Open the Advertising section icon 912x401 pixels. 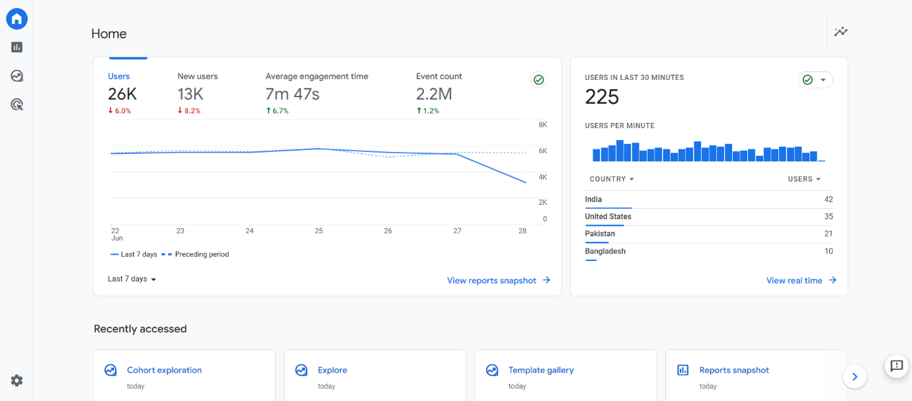point(17,104)
